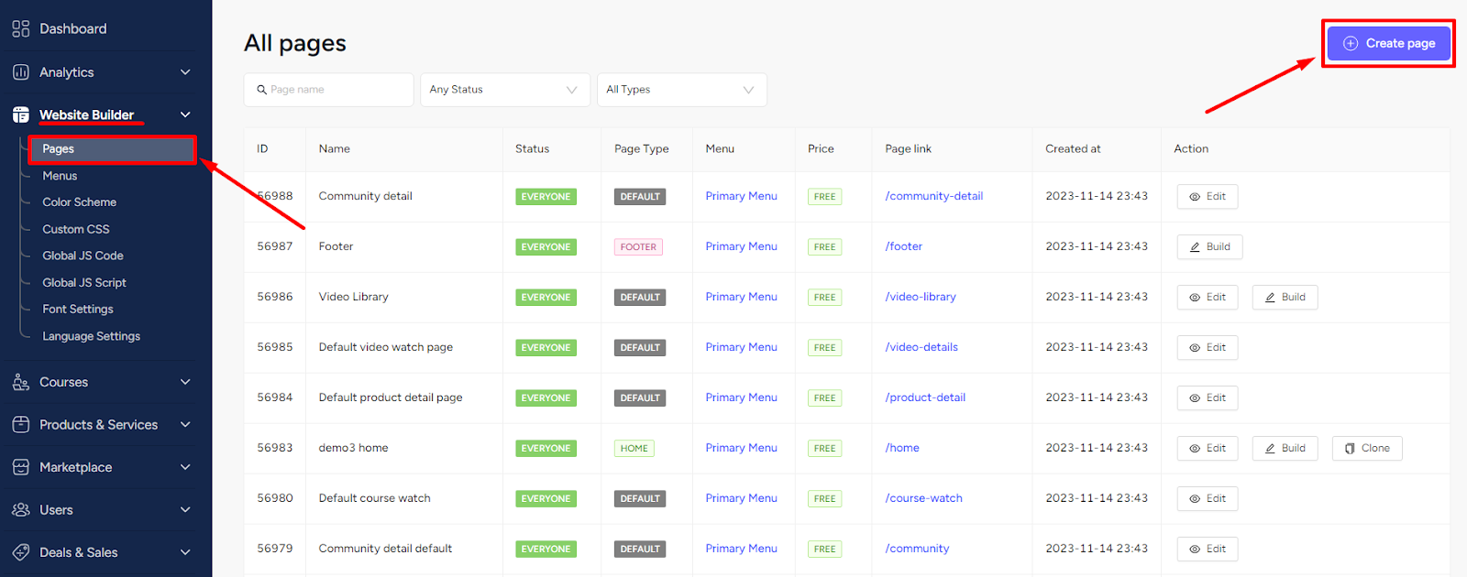Edit the Default course watch page

click(x=1208, y=499)
